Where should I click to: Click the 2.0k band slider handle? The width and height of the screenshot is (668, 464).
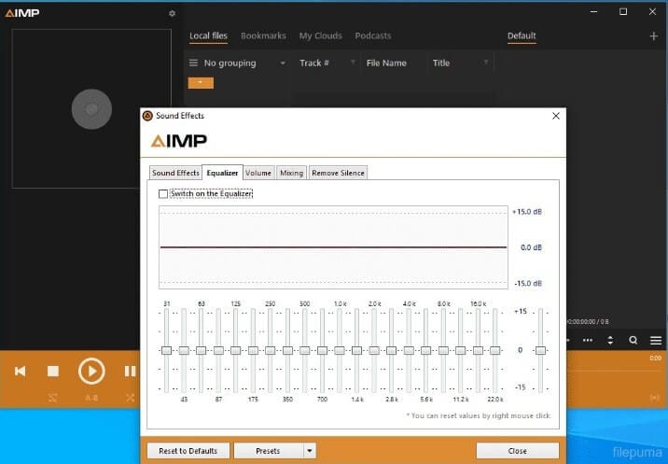(x=374, y=350)
